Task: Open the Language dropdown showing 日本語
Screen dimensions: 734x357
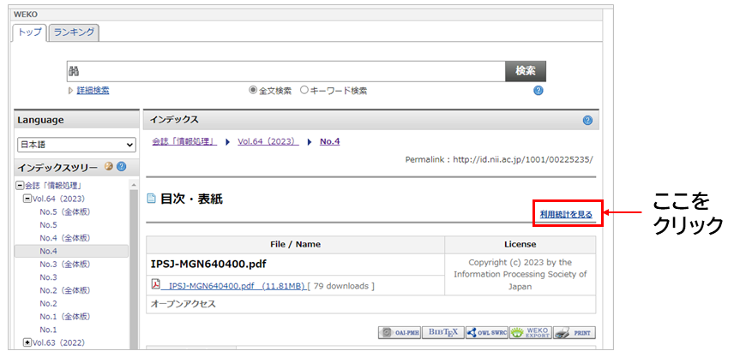Action: point(76,146)
